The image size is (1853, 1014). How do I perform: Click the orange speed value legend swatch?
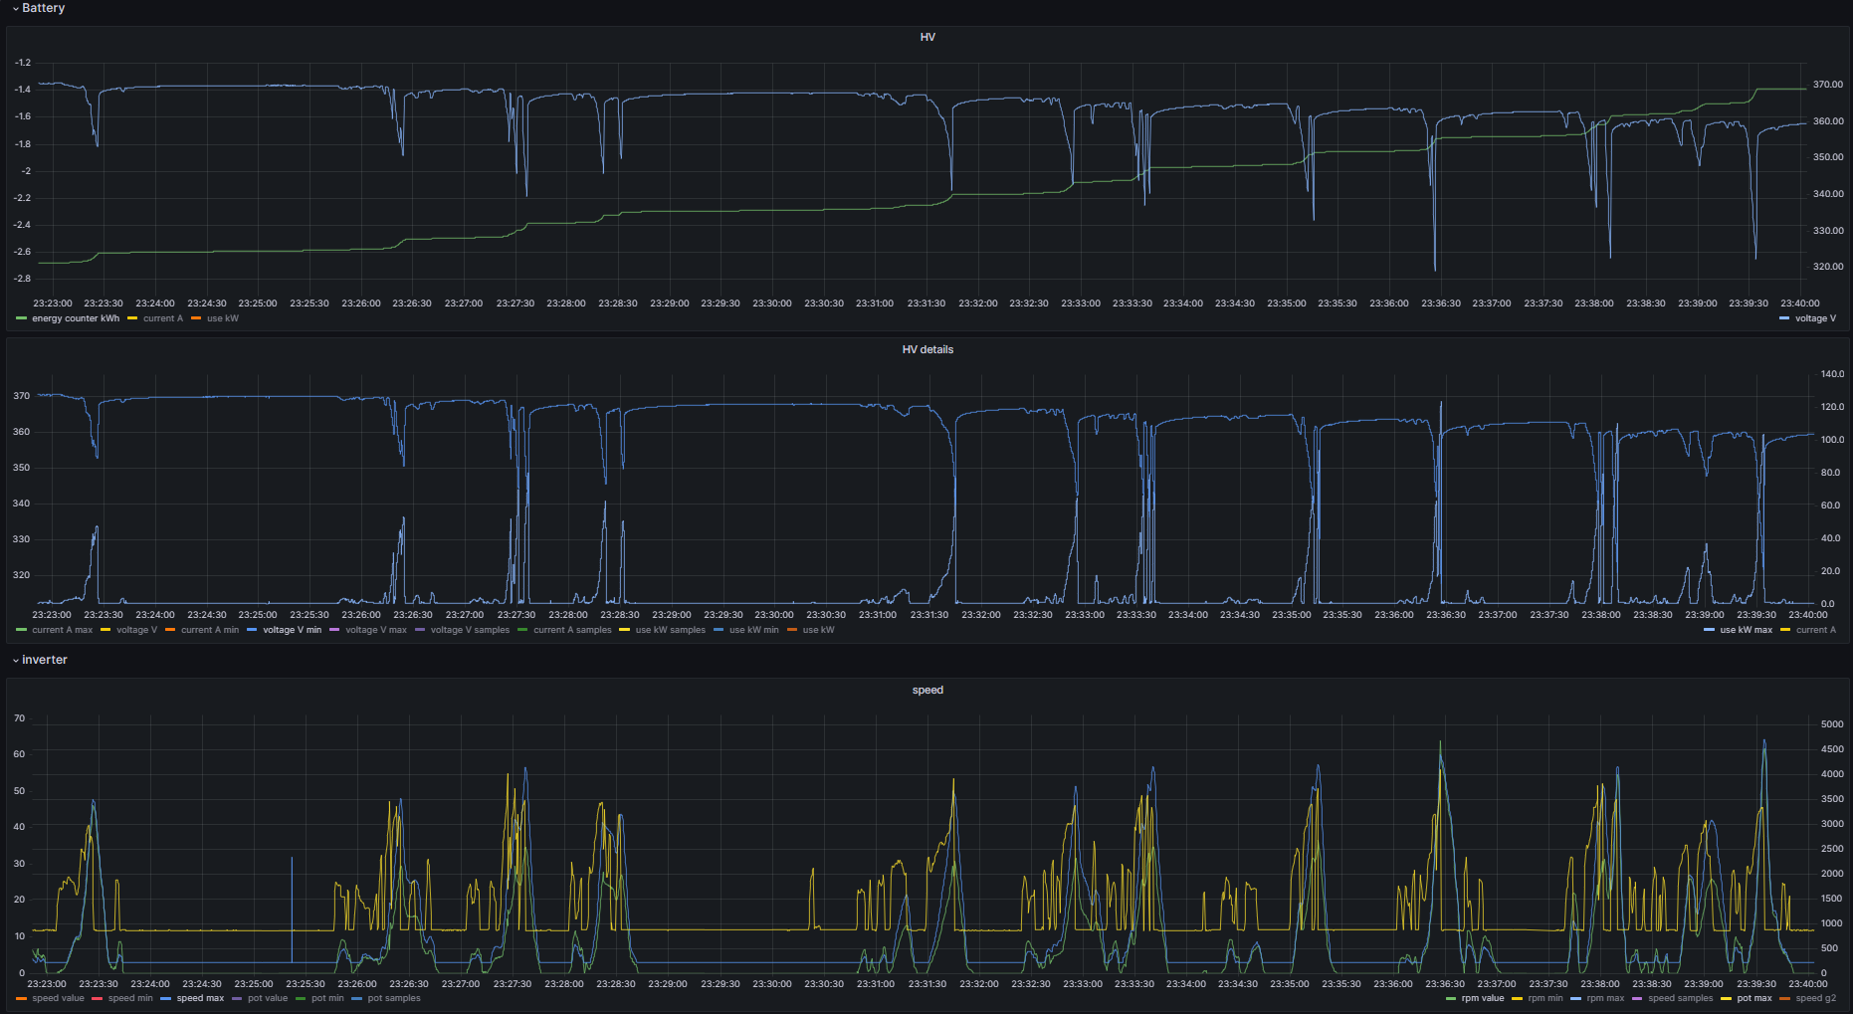(22, 999)
